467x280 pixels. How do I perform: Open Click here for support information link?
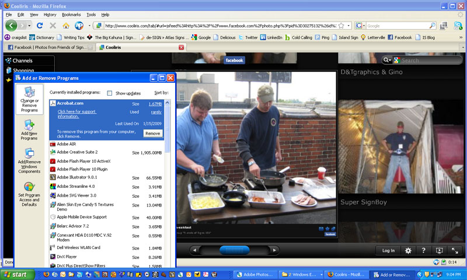tap(77, 114)
